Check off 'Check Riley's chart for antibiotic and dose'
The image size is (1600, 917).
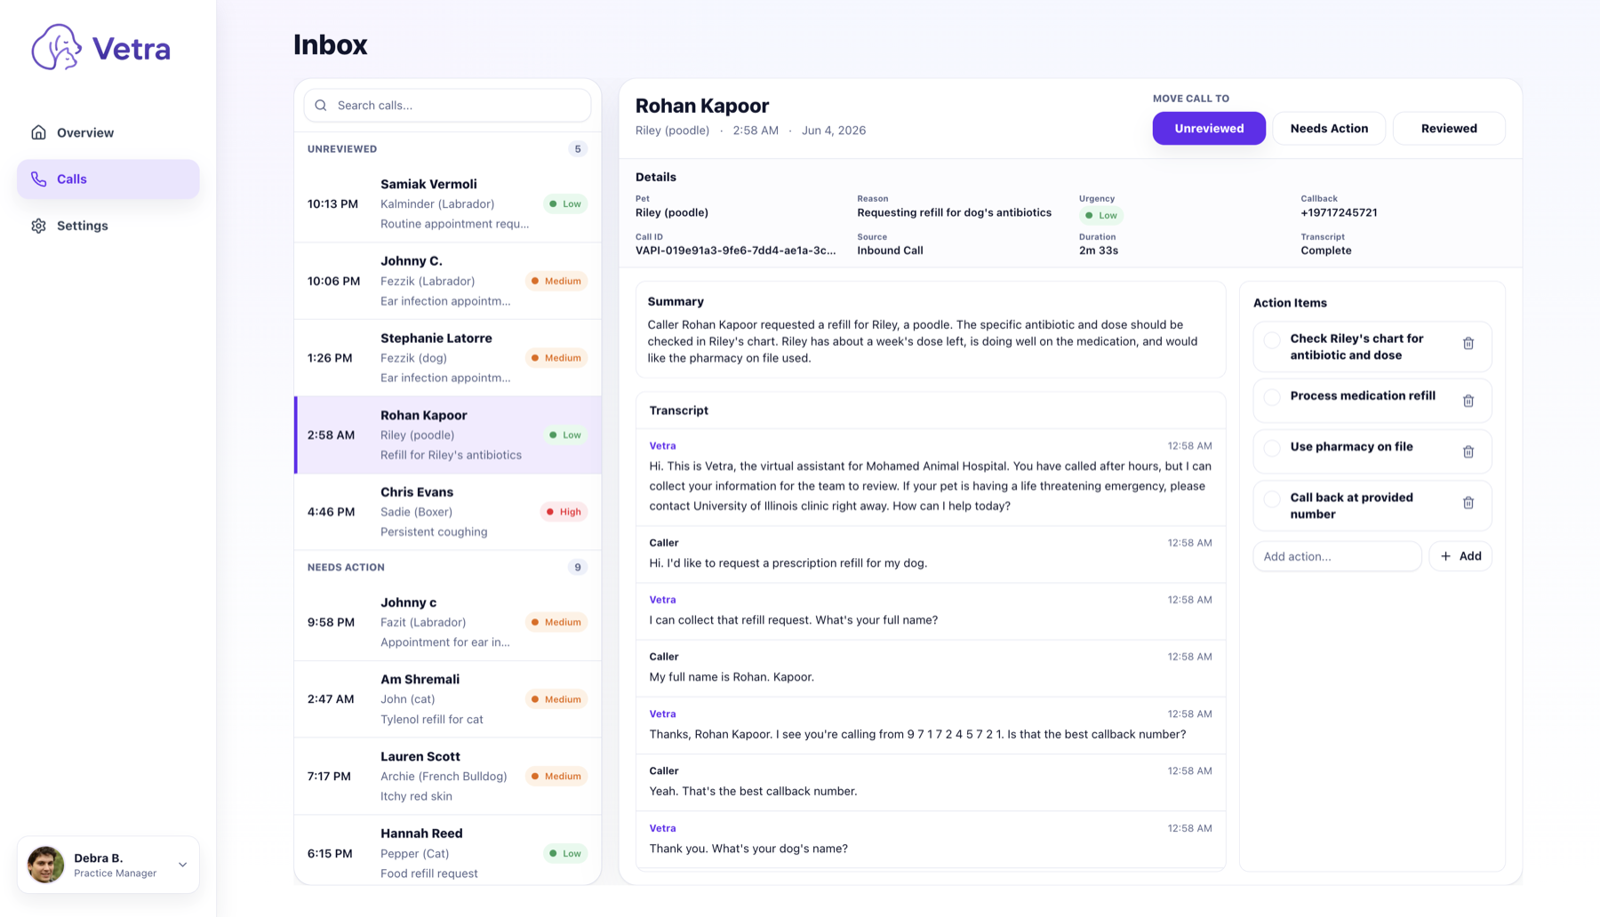click(1272, 339)
